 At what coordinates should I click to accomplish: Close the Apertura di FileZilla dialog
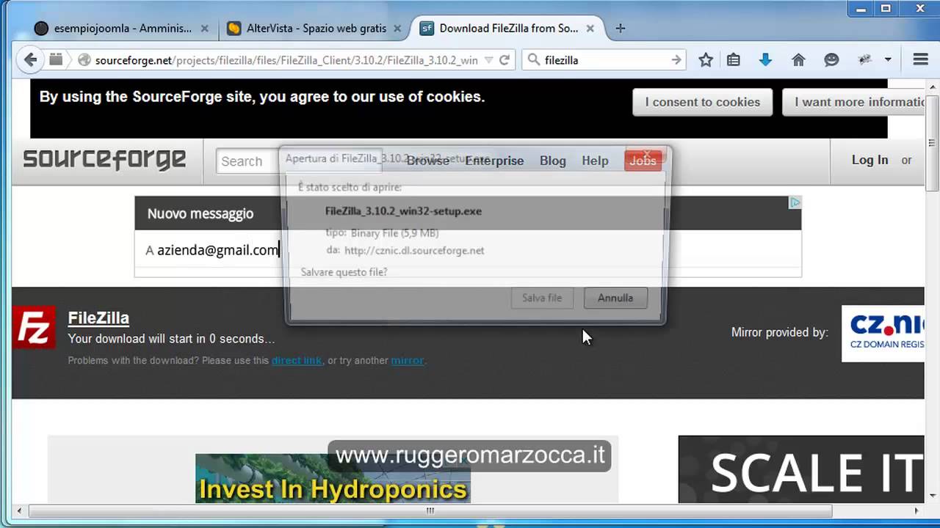tap(647, 156)
